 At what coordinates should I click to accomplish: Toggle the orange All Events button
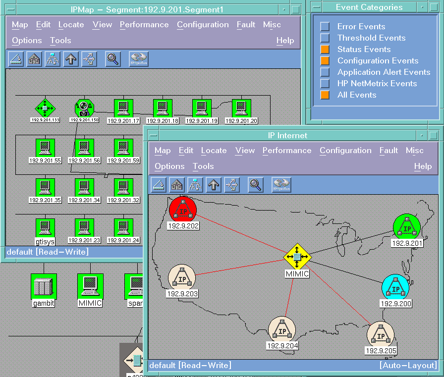[325, 95]
